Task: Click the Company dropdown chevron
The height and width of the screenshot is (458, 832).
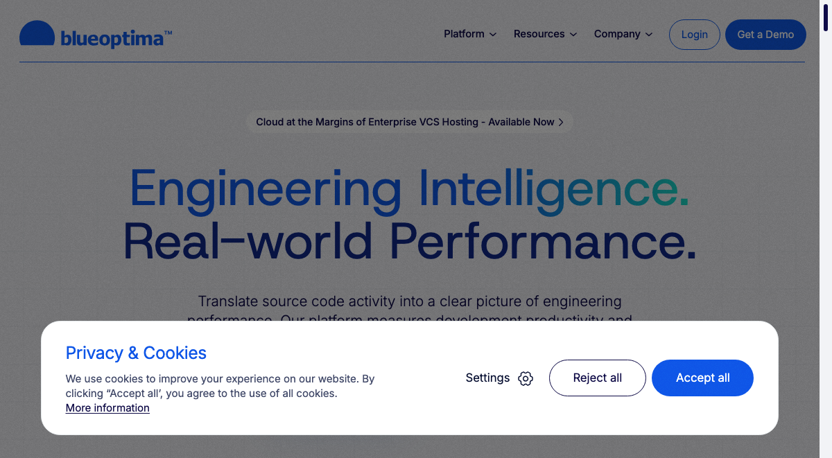Action: [x=650, y=34]
